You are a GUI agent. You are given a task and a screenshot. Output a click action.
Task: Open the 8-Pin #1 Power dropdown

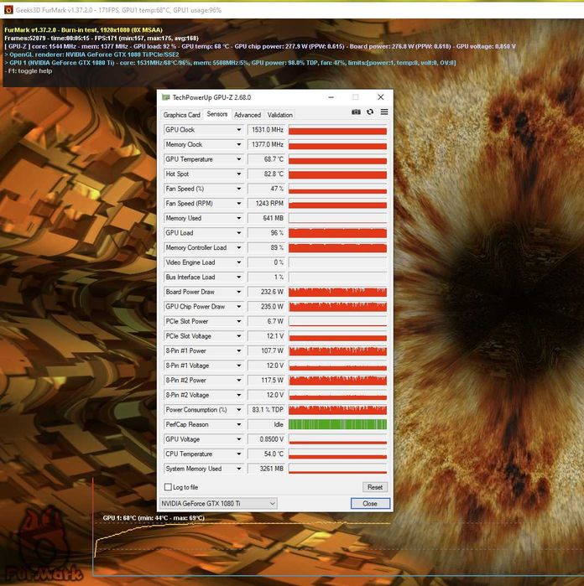(238, 351)
